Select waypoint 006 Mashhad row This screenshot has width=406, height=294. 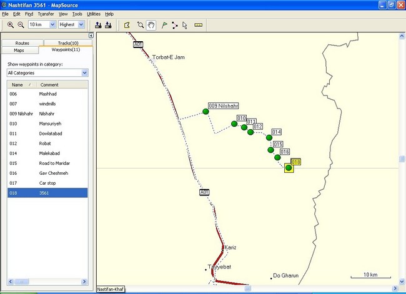coord(47,94)
